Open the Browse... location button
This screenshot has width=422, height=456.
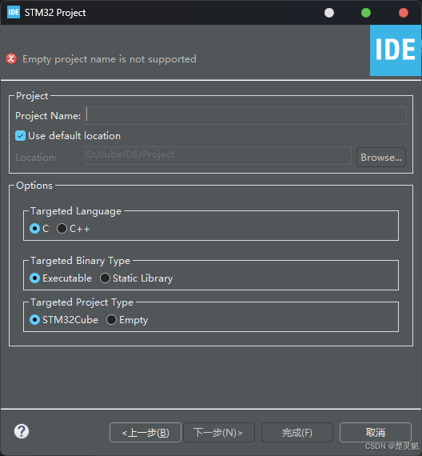pyautogui.click(x=381, y=158)
